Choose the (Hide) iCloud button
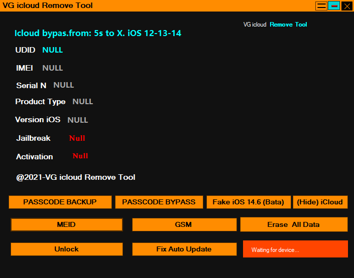The image size is (354, 278). (320, 202)
